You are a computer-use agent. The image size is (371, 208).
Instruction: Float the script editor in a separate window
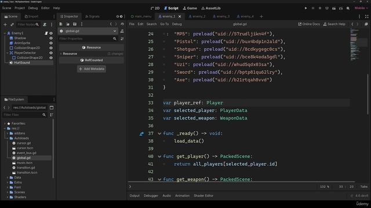click(366, 24)
